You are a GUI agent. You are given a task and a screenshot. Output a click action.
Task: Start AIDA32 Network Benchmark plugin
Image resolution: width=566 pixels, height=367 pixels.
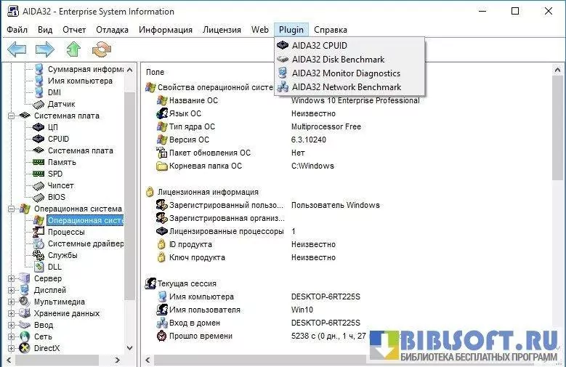[346, 87]
